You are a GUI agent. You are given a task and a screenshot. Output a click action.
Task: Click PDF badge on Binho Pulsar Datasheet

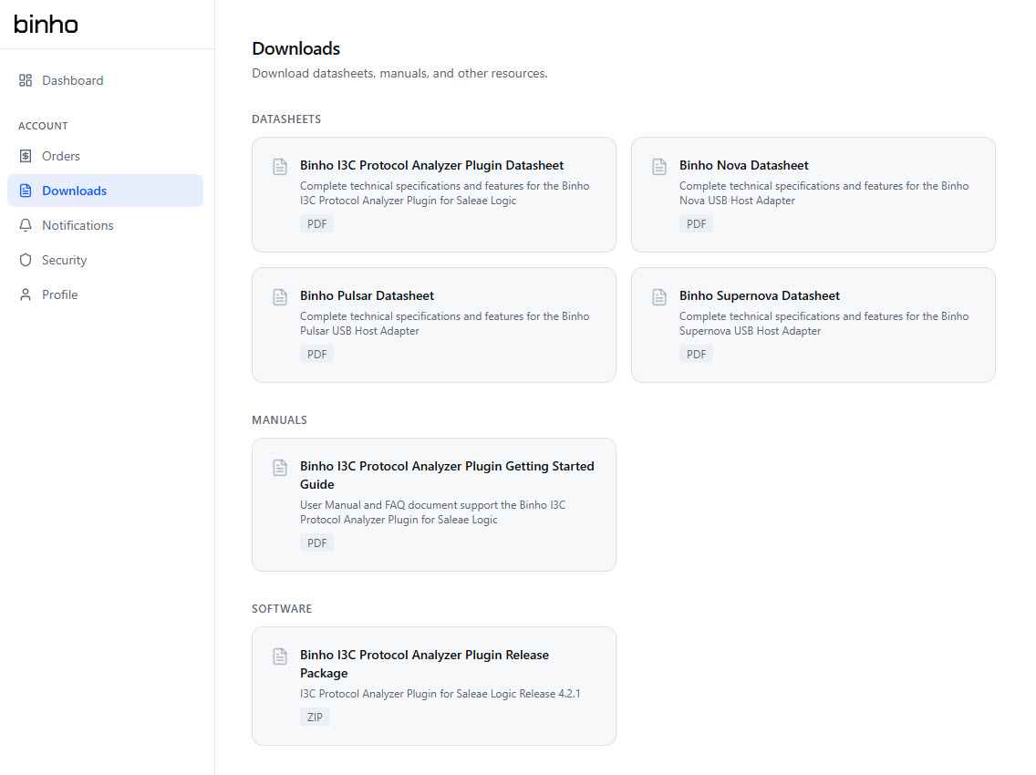pos(316,354)
